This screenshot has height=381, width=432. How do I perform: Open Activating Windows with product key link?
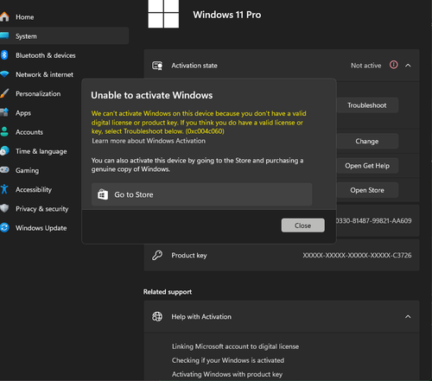point(227,374)
